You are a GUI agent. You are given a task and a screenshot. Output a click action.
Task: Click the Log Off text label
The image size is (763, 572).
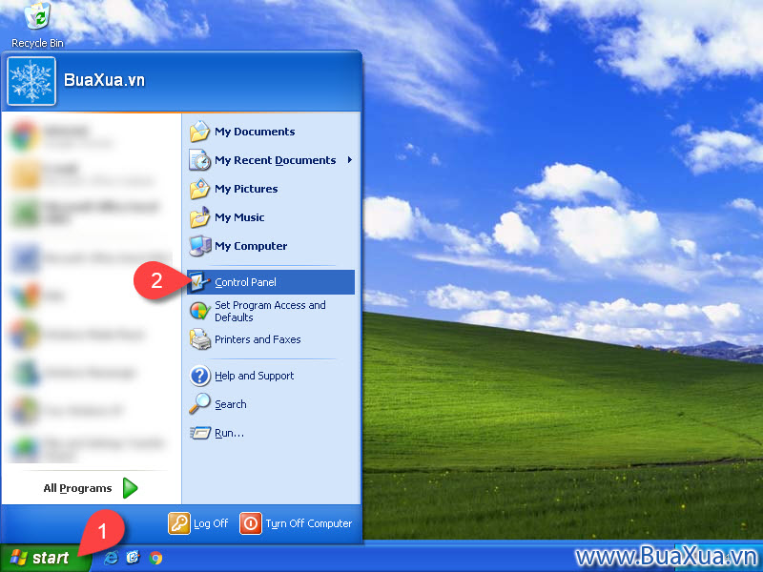[x=211, y=523]
